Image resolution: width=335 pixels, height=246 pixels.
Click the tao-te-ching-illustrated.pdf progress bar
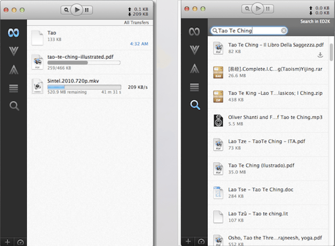point(84,63)
